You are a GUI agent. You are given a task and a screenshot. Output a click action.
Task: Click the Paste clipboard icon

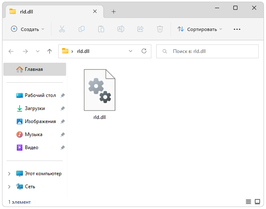click(x=101, y=29)
